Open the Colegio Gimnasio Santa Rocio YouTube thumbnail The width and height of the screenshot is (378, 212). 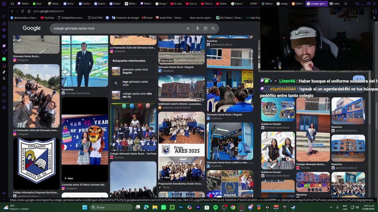[133, 127]
